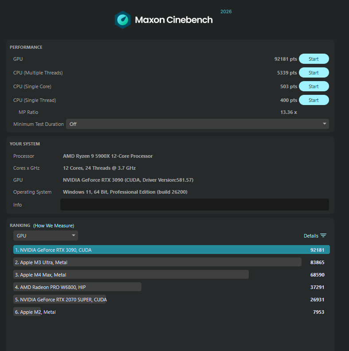Open the Minimum Test Duration dropdown
Viewport: 349px width, 351px height.
pos(197,124)
